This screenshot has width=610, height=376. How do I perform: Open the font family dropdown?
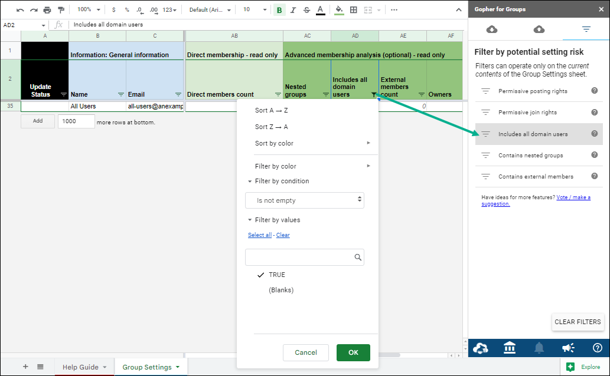pyautogui.click(x=210, y=10)
